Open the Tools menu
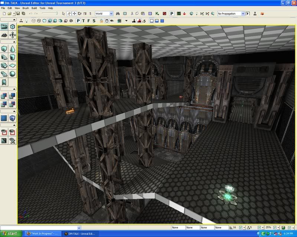This screenshot has height=237, width=297. 42,8
